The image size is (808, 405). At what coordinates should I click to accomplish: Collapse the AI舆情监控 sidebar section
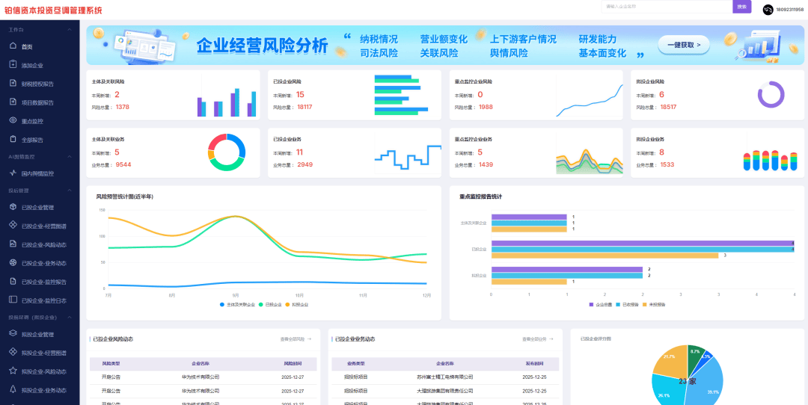(x=70, y=157)
